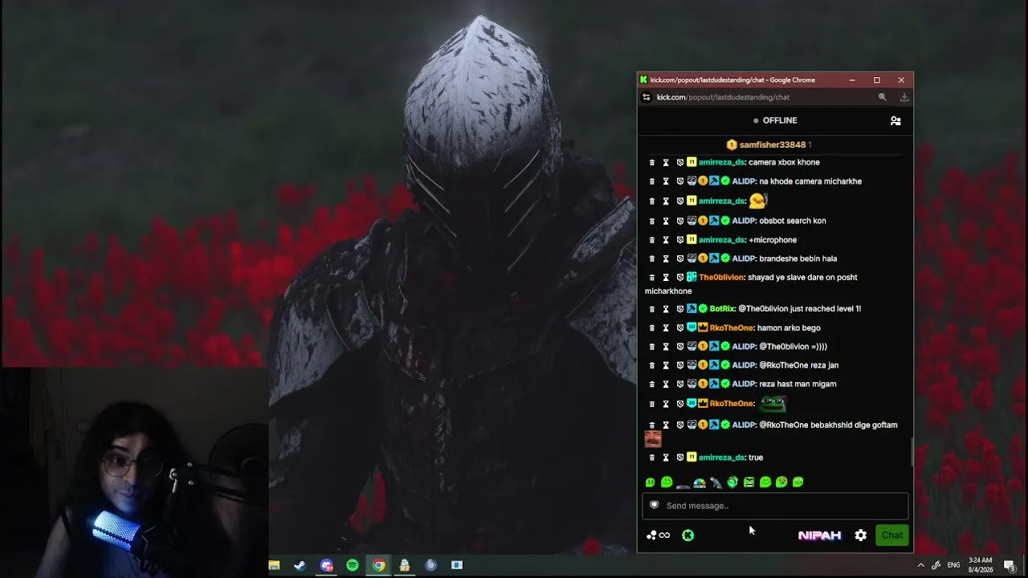This screenshot has height=578, width=1028.
Task: Ban user on 'obsbot search kon' message
Action: (680, 221)
